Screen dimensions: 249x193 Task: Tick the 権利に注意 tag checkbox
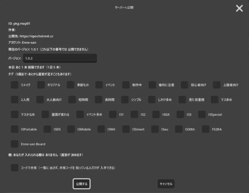[x=152, y=85]
